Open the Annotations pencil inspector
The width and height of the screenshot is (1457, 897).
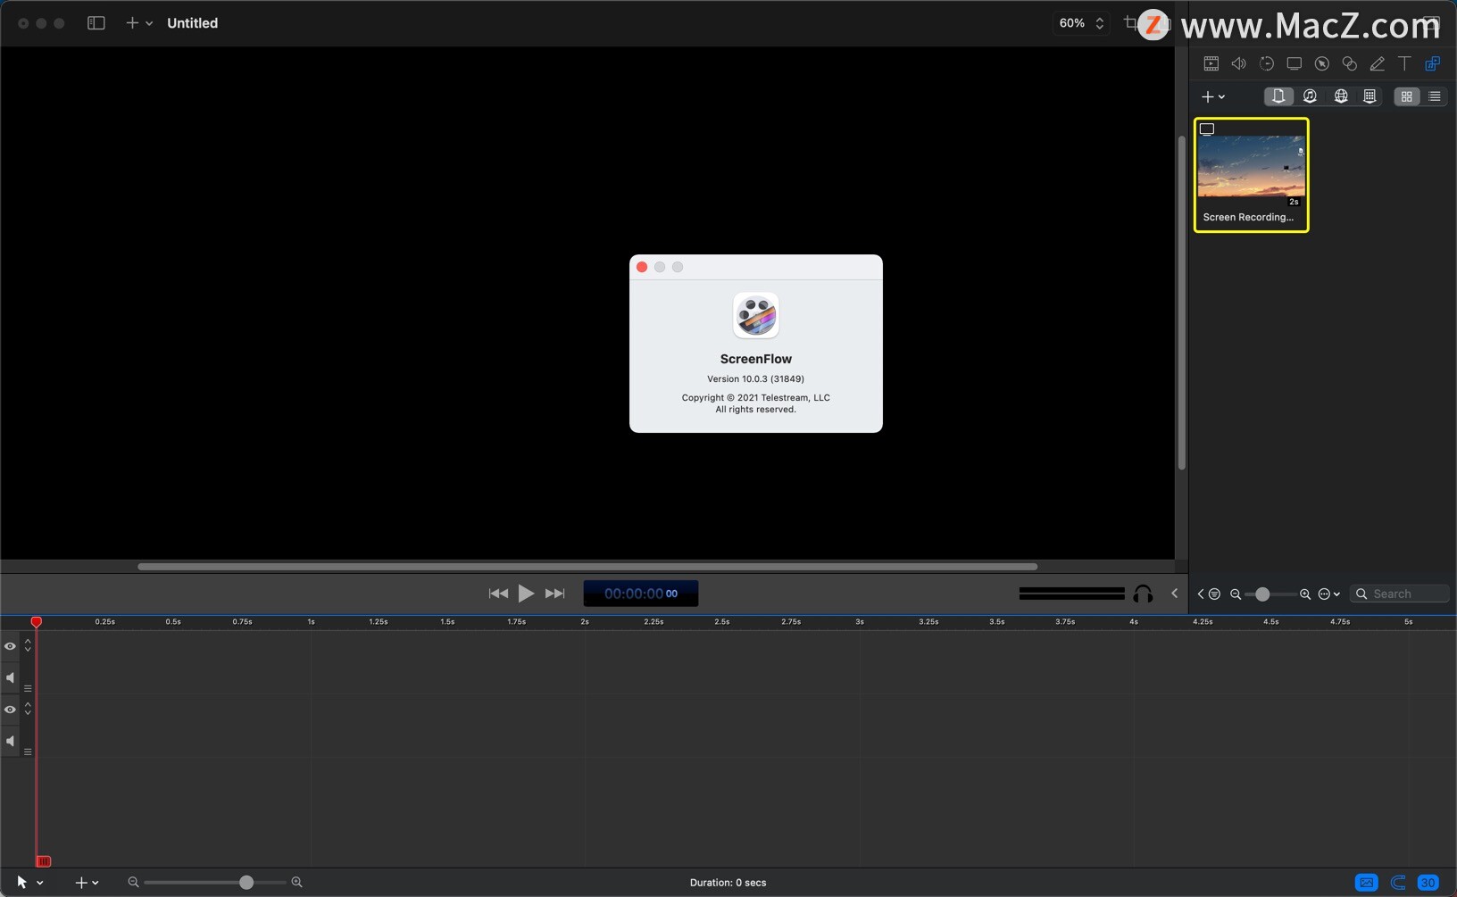pos(1377,63)
